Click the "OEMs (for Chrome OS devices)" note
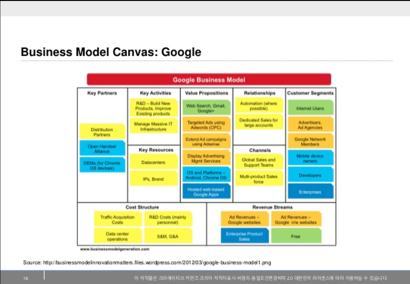 [102, 165]
